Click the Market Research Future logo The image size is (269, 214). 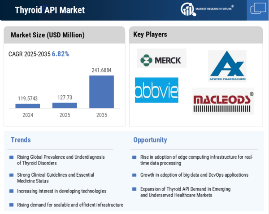pos(207,9)
